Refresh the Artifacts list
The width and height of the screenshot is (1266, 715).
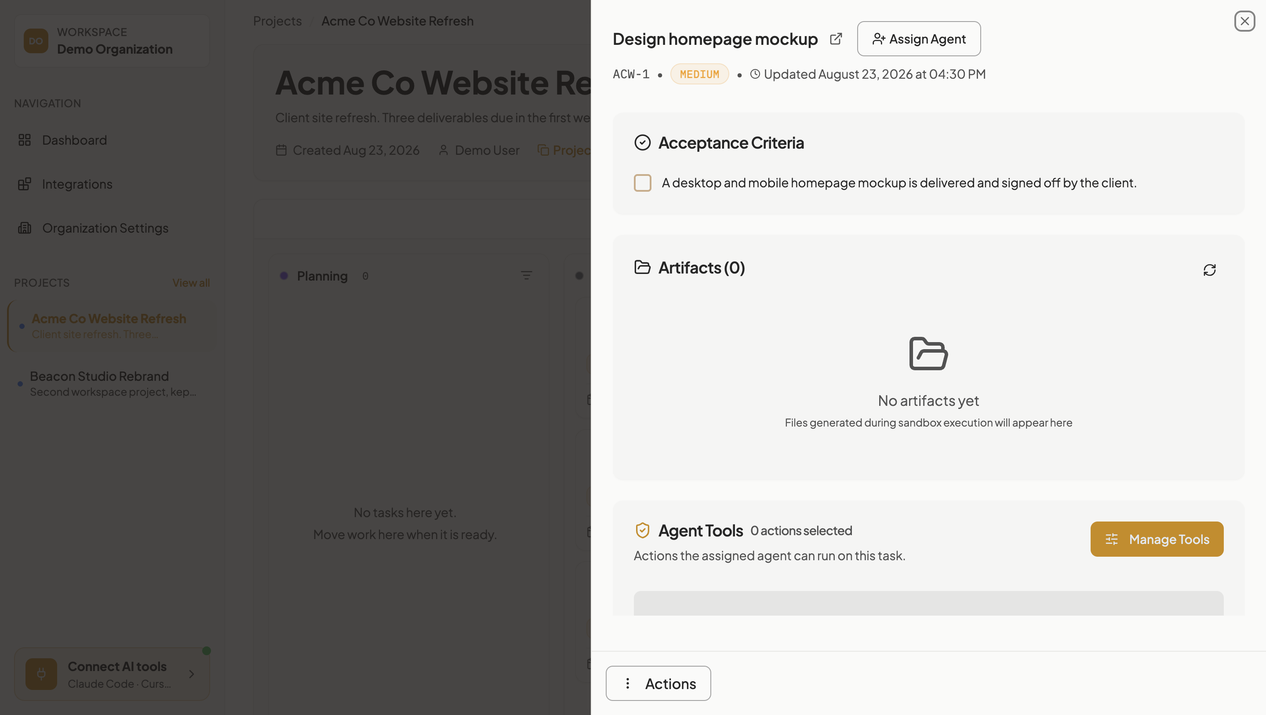(1209, 270)
